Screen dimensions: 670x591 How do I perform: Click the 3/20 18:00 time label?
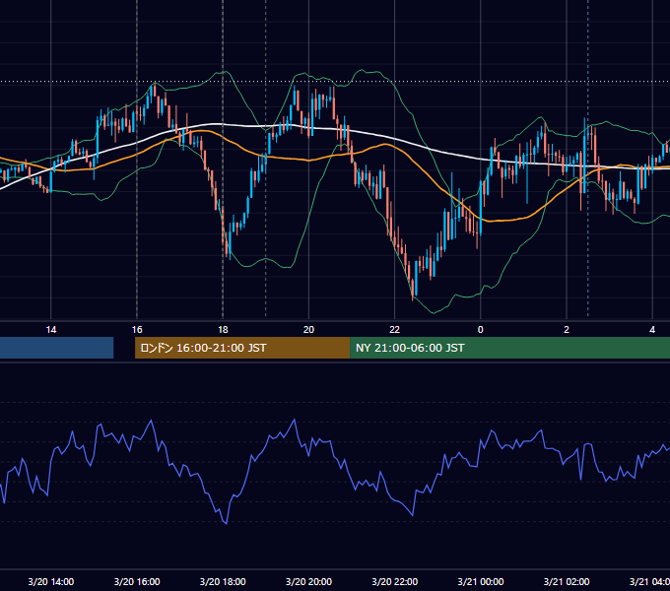223,581
